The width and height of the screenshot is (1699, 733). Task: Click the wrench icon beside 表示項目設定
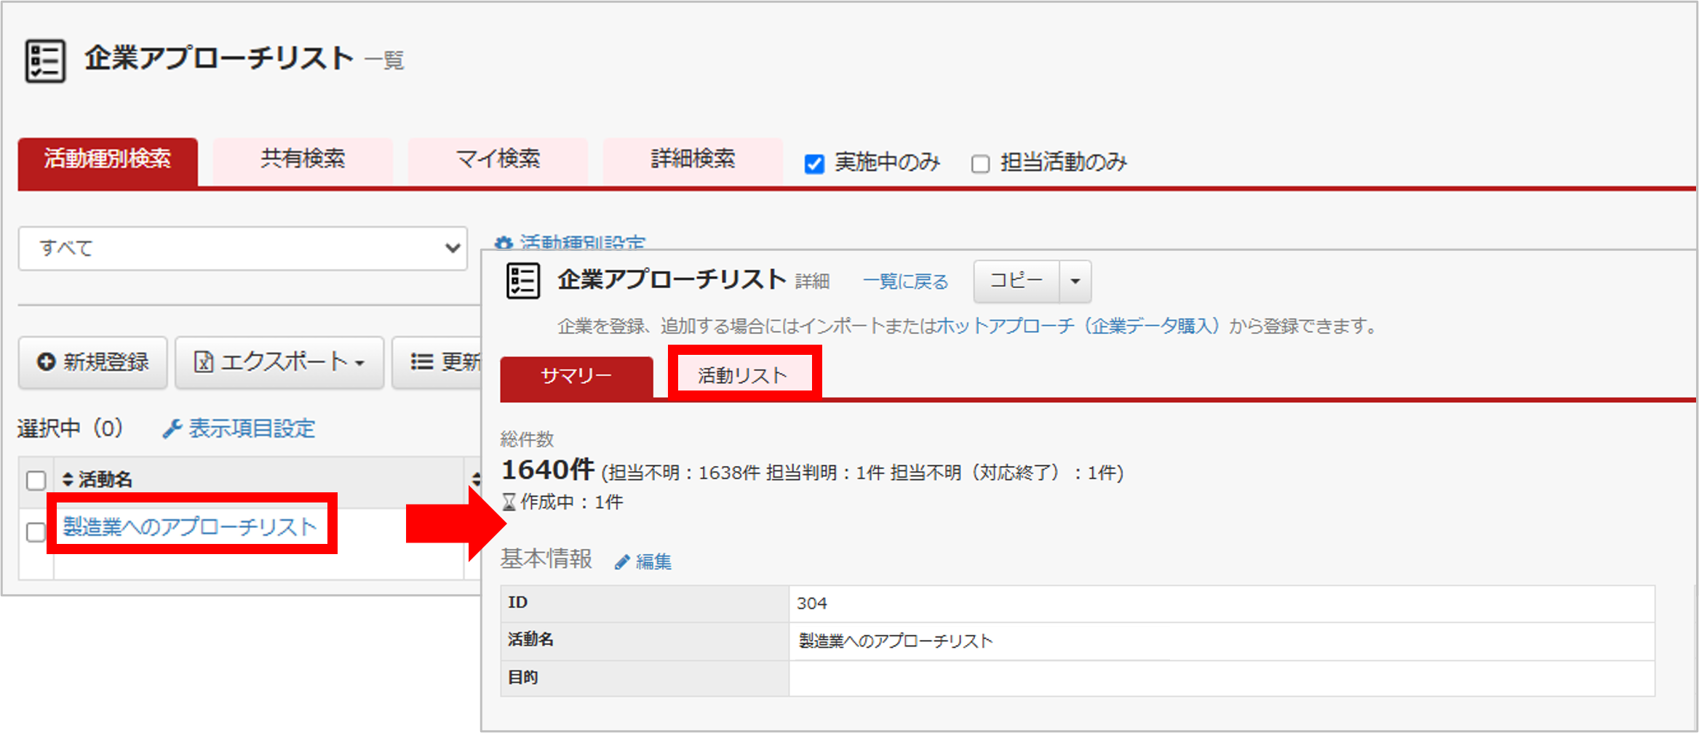(x=172, y=429)
